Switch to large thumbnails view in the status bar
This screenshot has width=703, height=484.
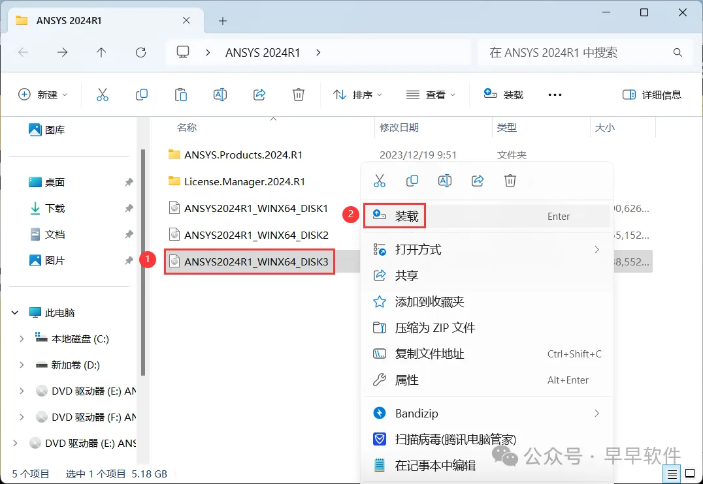(x=691, y=474)
